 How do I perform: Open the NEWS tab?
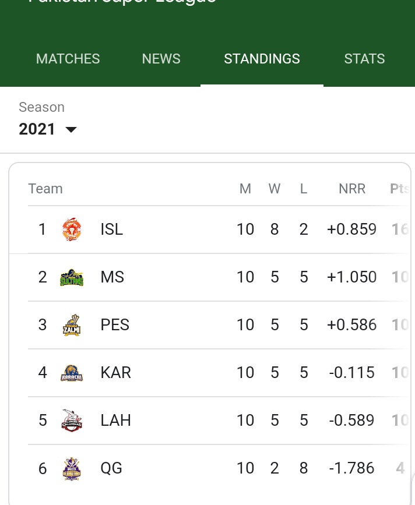161,59
